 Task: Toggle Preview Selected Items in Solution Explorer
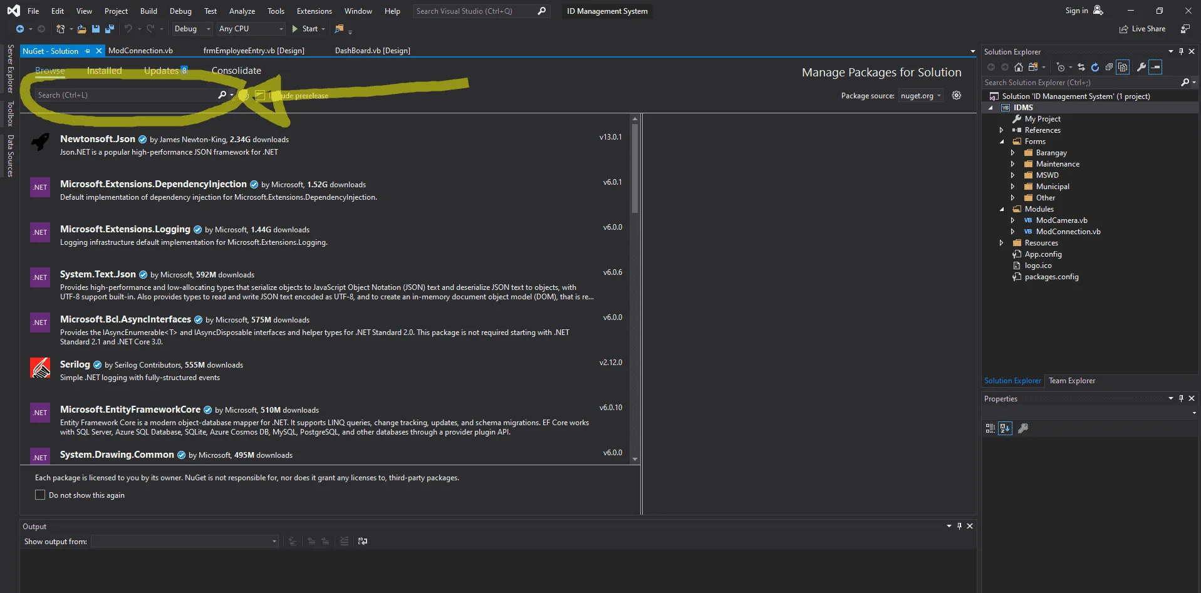coord(1156,67)
